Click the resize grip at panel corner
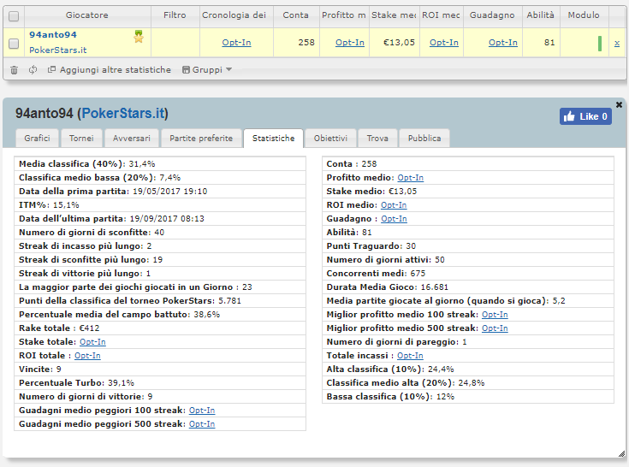 coord(621,454)
